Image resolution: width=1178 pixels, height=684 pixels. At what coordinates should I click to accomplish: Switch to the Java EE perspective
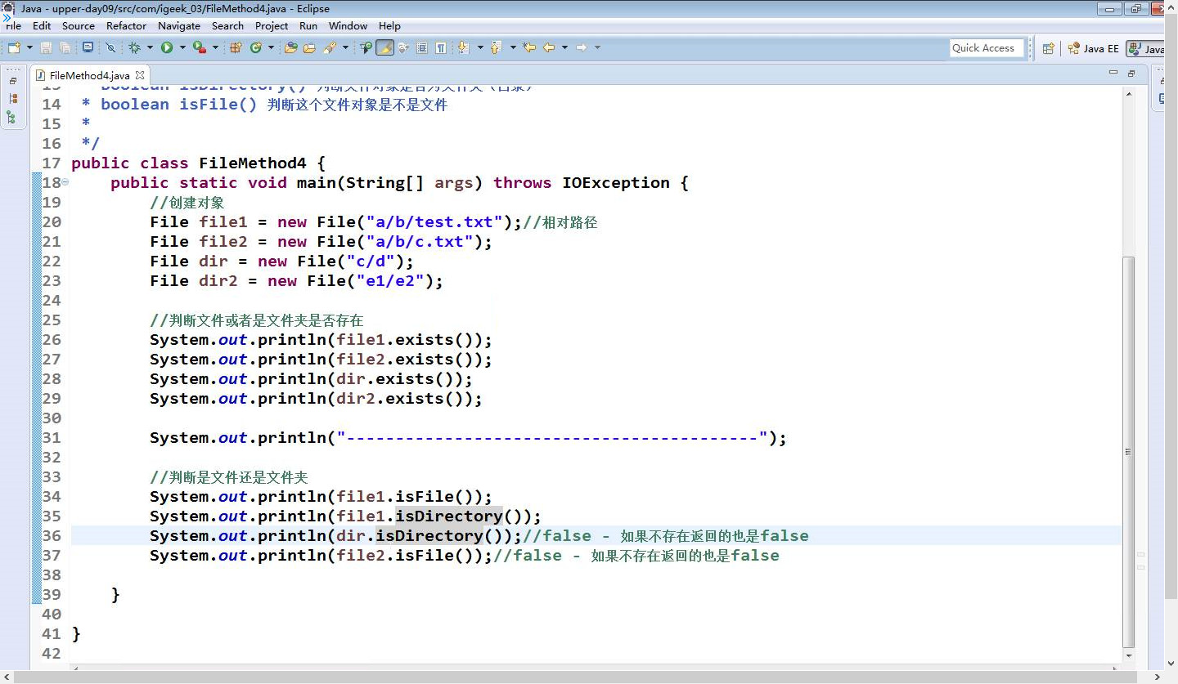[x=1093, y=48]
